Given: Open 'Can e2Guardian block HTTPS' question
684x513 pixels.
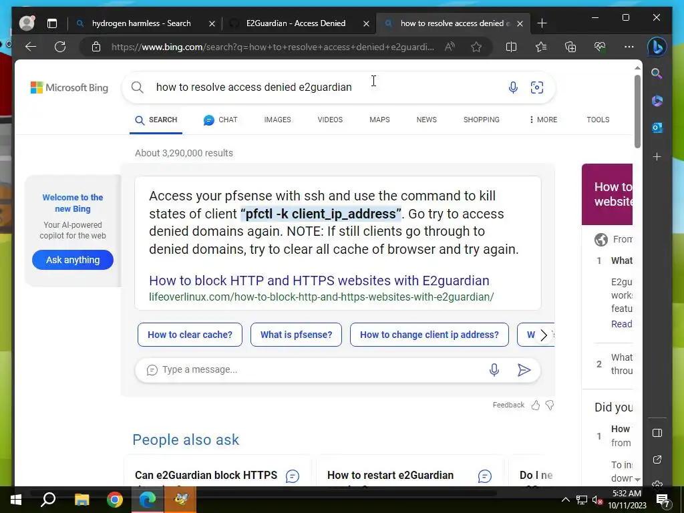Looking at the screenshot, I should pyautogui.click(x=206, y=476).
